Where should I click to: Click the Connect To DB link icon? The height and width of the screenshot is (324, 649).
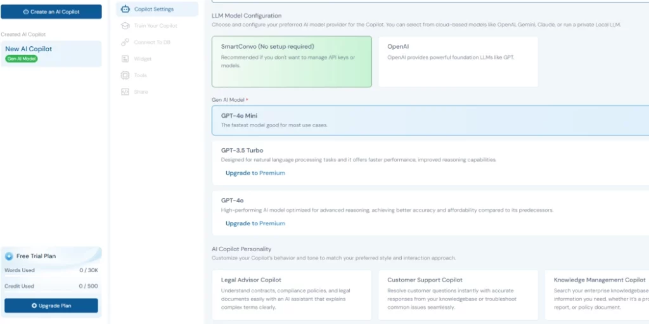pyautogui.click(x=125, y=42)
